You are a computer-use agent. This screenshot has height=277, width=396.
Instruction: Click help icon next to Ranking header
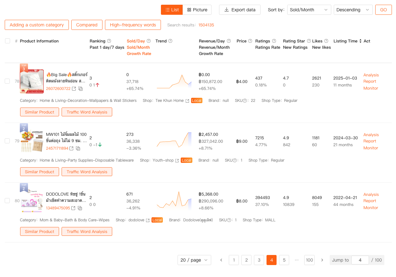(x=109, y=41)
